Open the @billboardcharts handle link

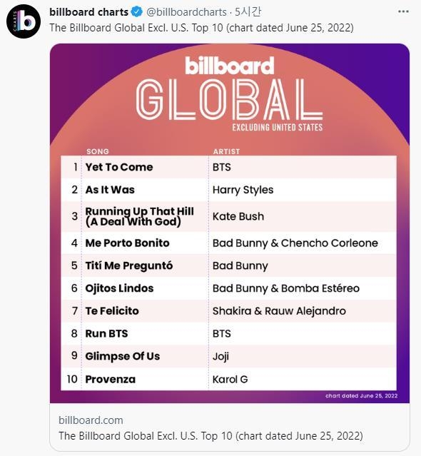click(x=186, y=12)
